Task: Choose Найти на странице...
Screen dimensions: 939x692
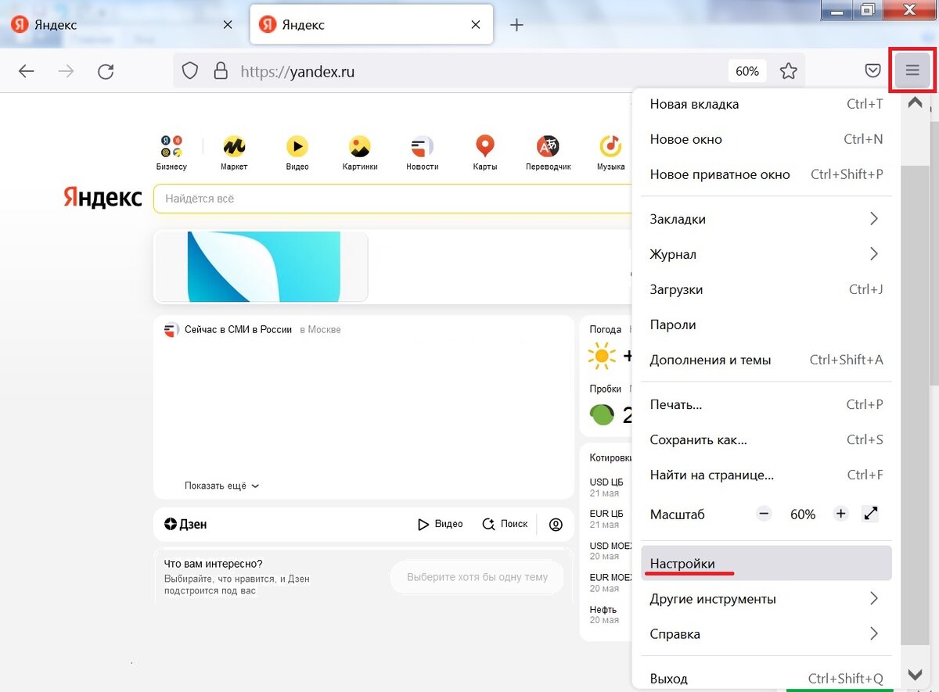Action: 766,475
